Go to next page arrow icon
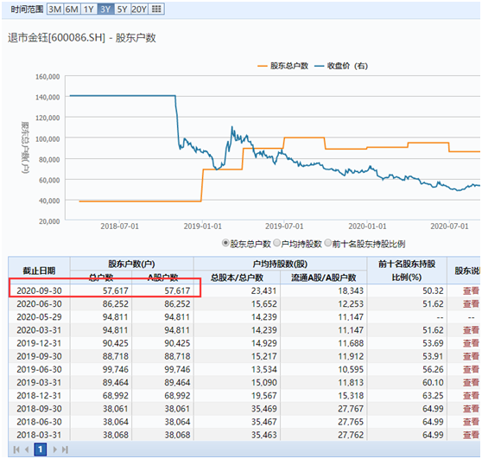 pyautogui.click(x=54, y=449)
